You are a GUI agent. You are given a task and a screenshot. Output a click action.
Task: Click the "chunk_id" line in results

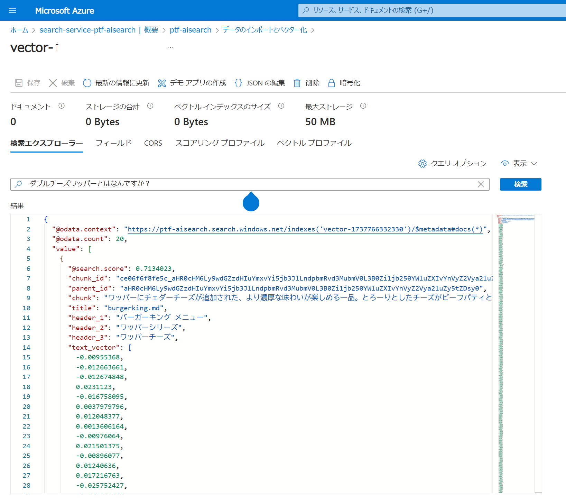click(280, 278)
